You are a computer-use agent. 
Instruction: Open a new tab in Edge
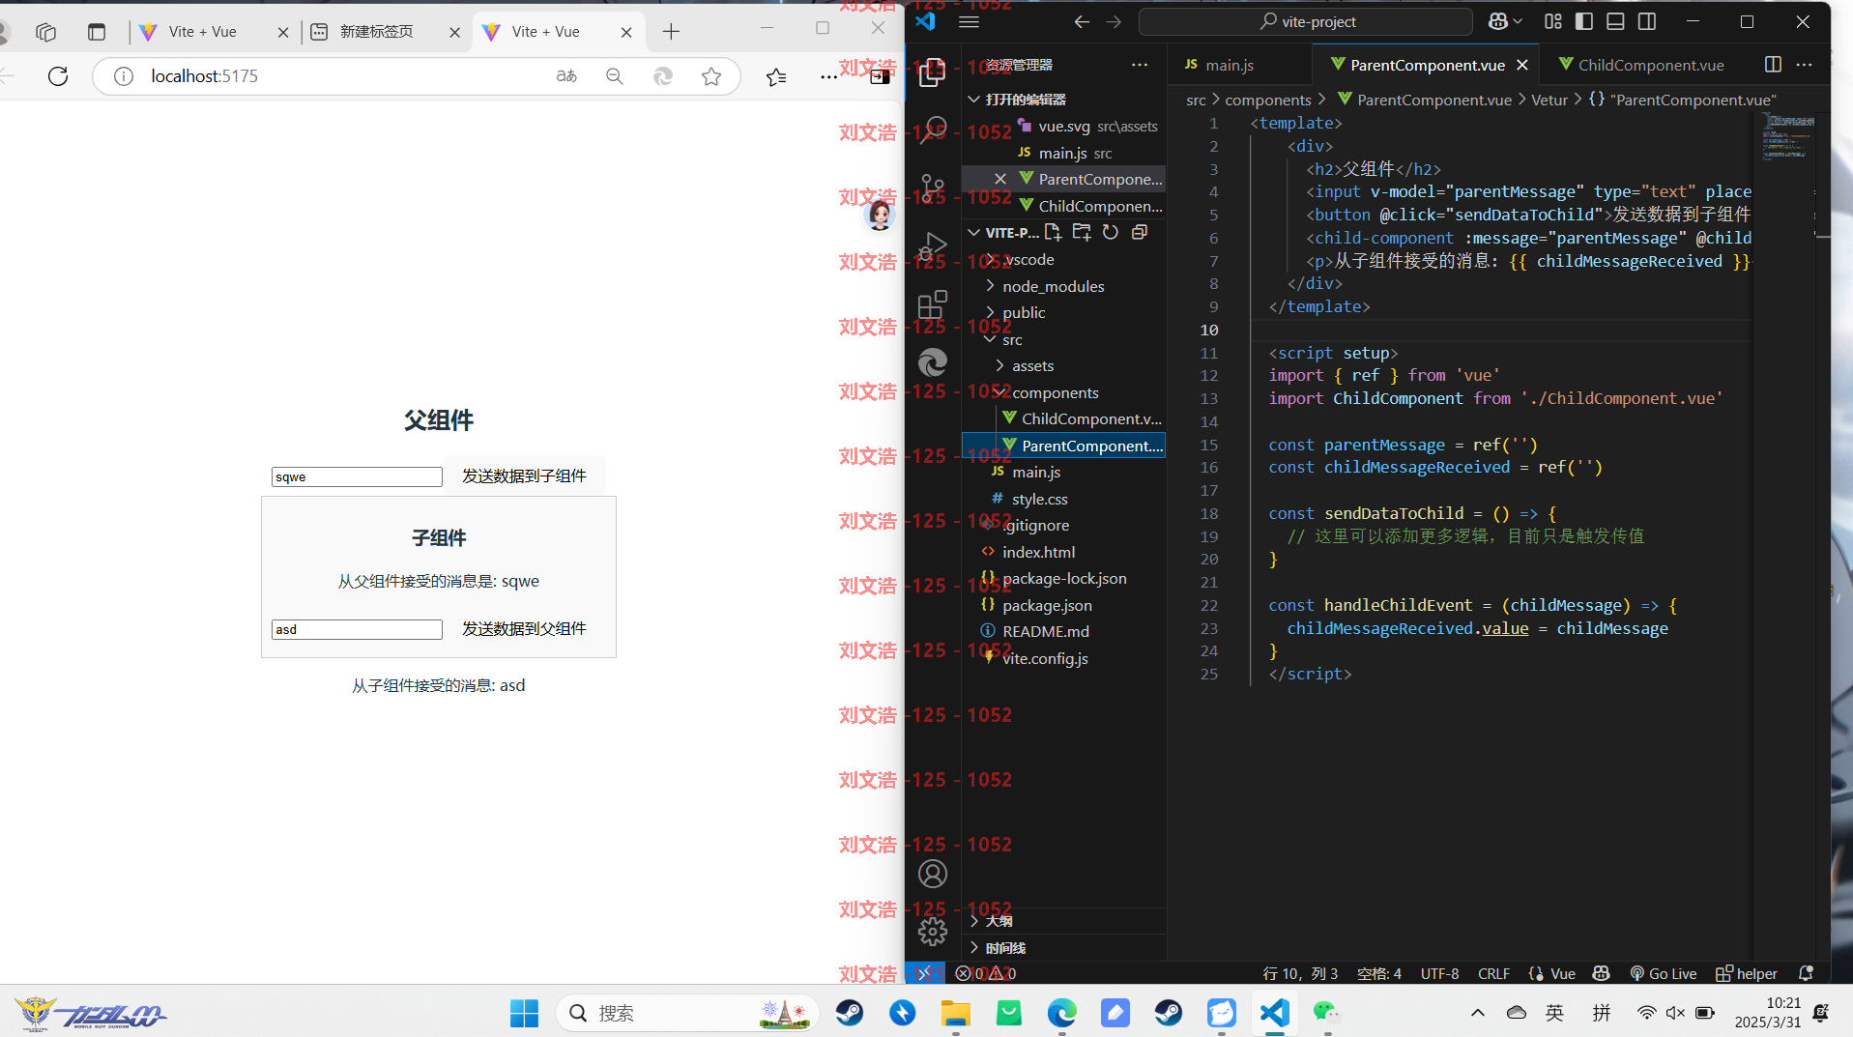(671, 32)
